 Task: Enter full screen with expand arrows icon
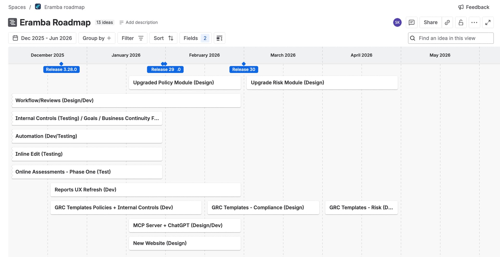point(488,22)
